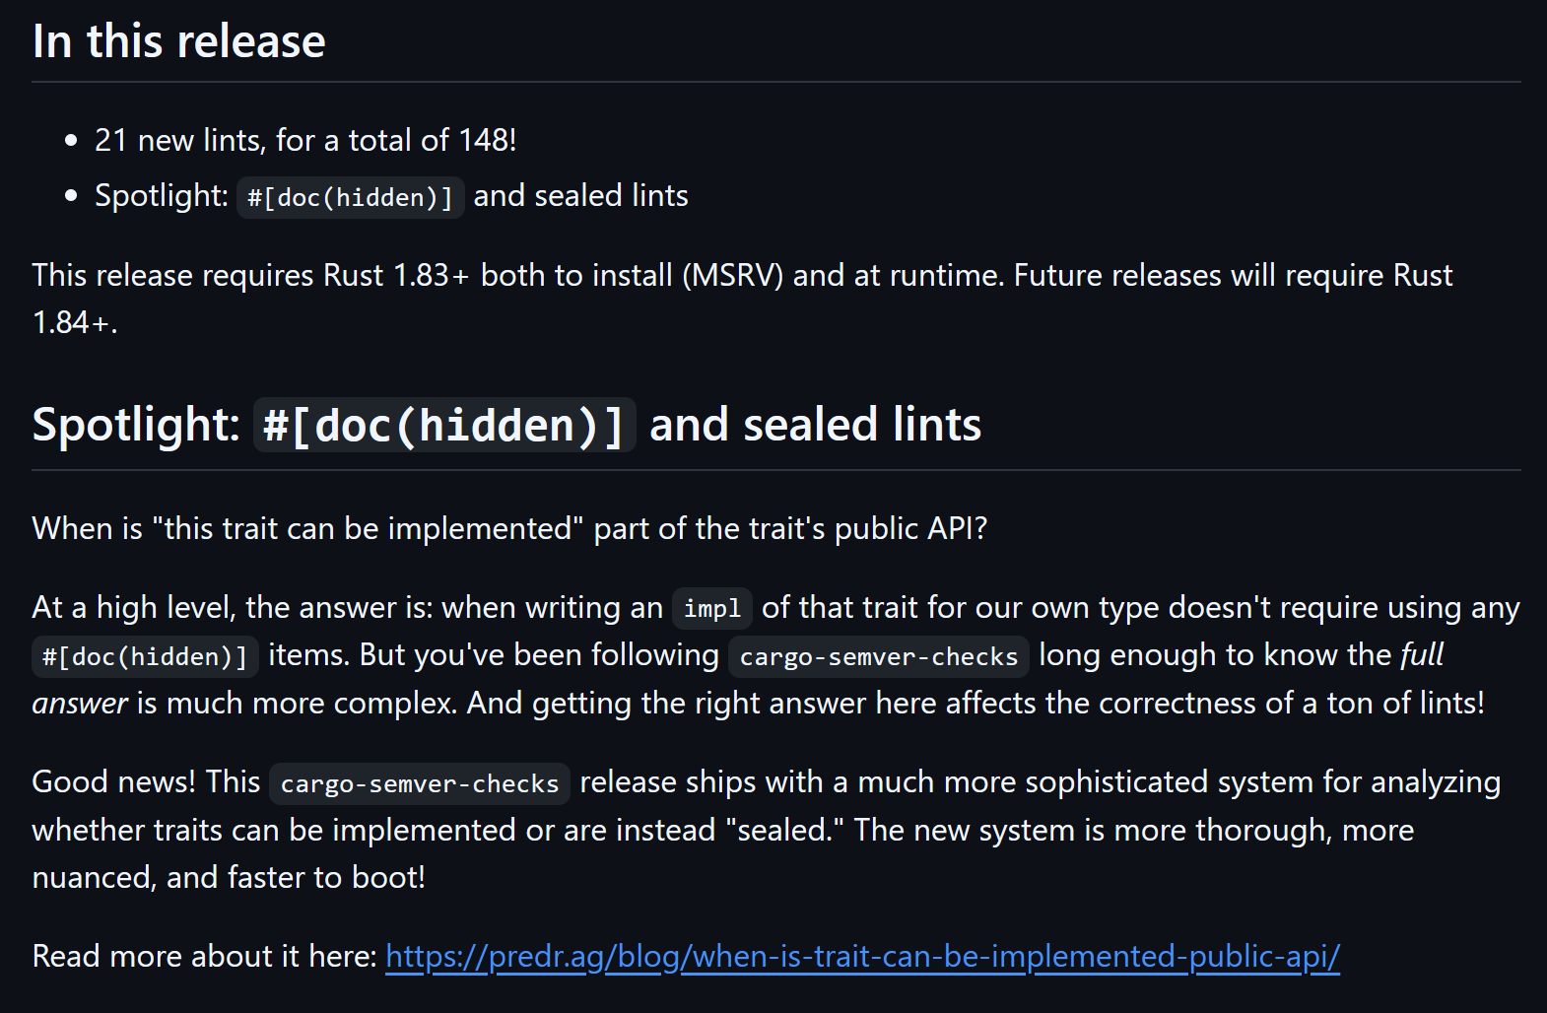This screenshot has height=1013, width=1547.
Task: Open the predr.ag blog post link
Action: [862, 956]
